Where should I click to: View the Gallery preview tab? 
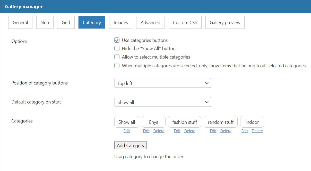(225, 23)
